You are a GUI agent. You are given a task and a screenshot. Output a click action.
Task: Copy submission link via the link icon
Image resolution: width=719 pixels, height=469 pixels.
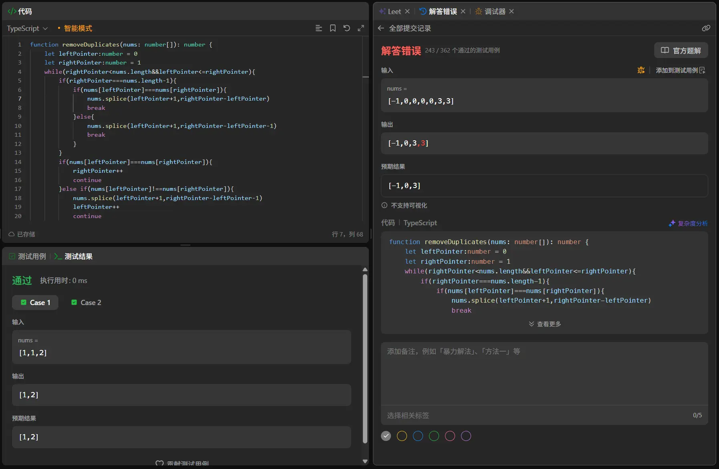tap(706, 28)
